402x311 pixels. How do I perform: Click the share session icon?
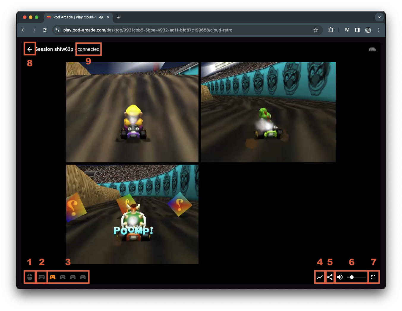(330, 277)
